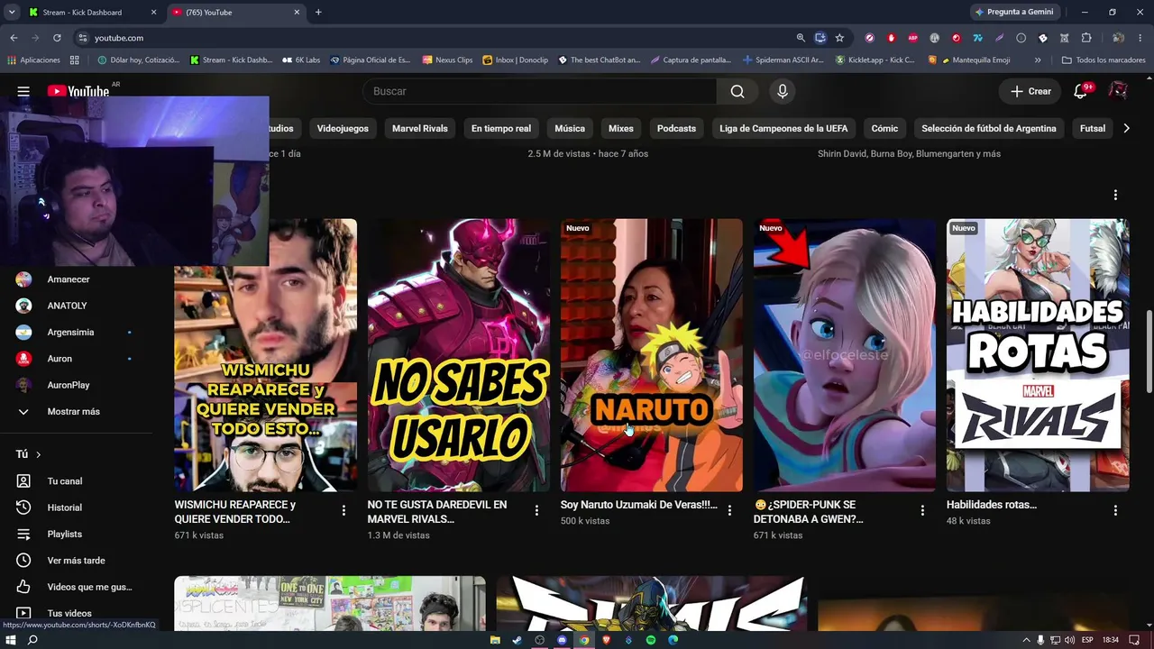
Task: Filter feed by En tiempo real chip
Action: pyautogui.click(x=501, y=128)
